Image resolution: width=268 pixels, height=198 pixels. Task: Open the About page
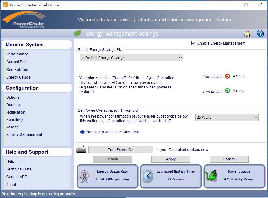point(11,185)
